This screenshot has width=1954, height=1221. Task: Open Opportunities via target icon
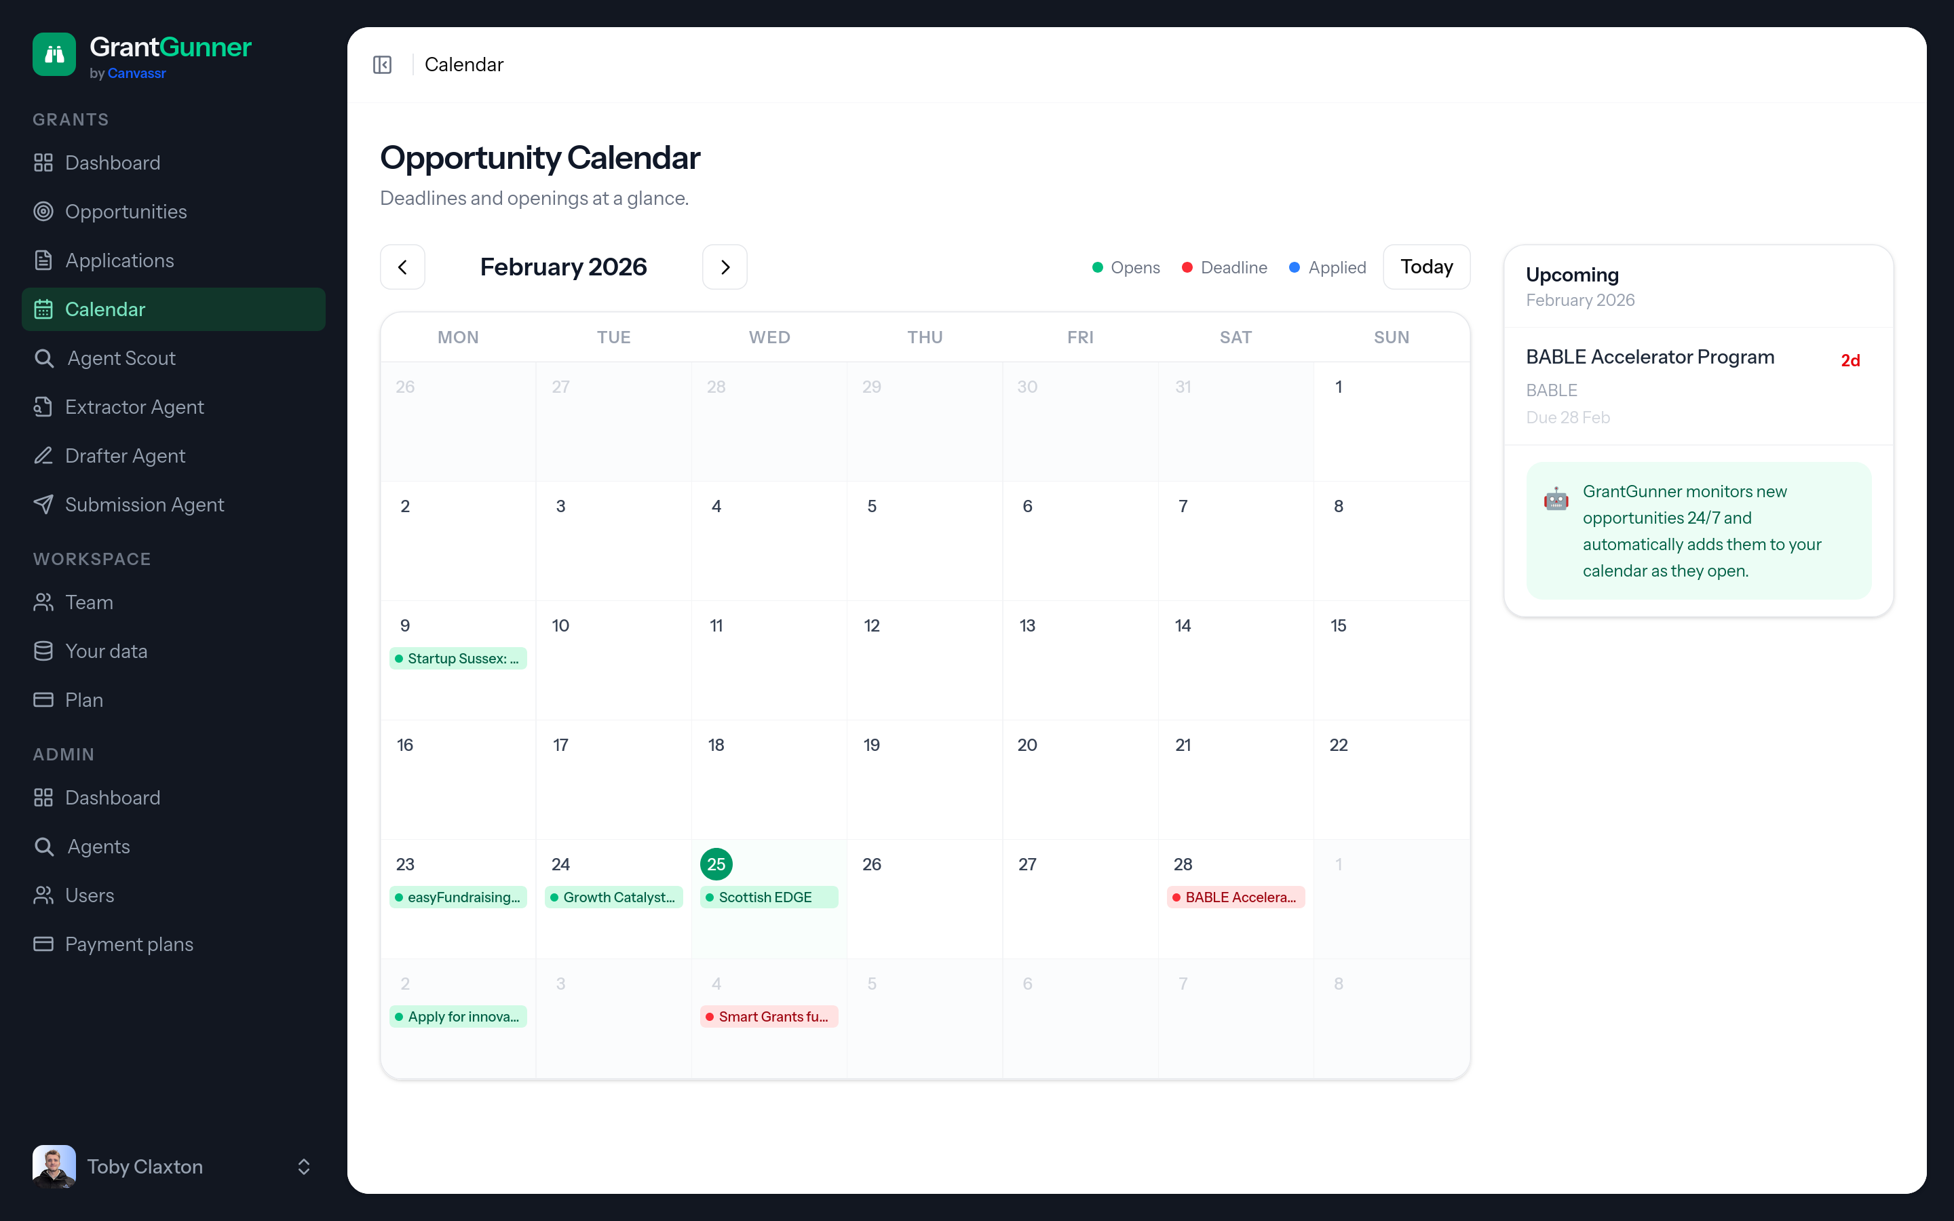[43, 212]
